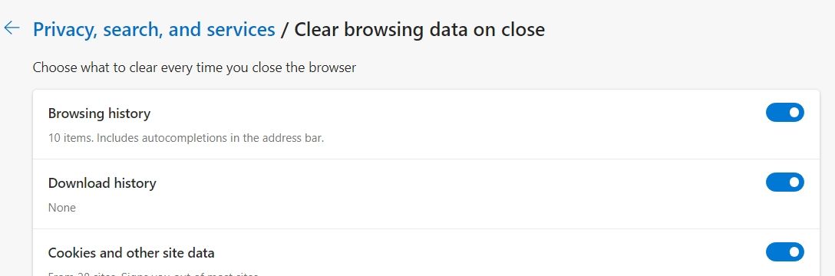Click the white knob on the Cookies switch
This screenshot has height=276, width=835.
point(794,251)
